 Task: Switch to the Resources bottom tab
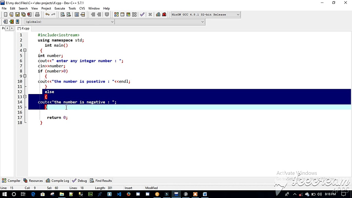pos(33,181)
